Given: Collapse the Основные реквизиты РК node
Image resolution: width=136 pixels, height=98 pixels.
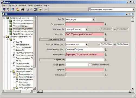Looking at the screenshot, I should pyautogui.click(x=4, y=37).
